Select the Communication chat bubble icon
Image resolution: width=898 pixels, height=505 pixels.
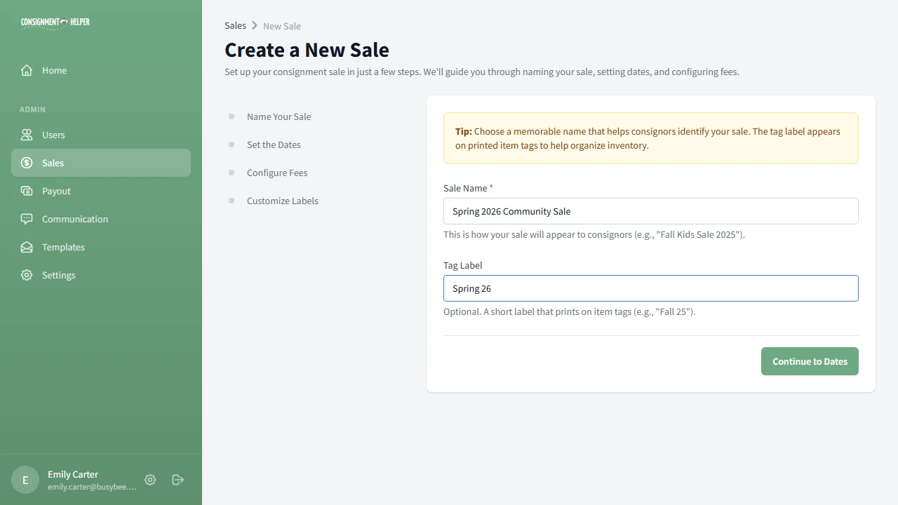click(26, 219)
